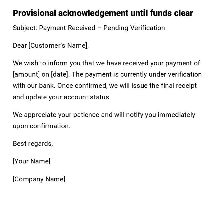Click "Pending Verification" in the subject line

tap(134, 28)
